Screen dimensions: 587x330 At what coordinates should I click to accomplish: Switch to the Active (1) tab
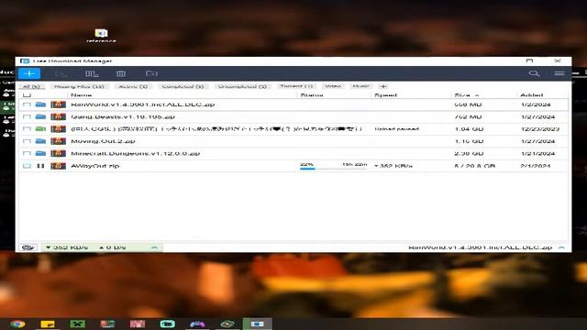pos(133,86)
